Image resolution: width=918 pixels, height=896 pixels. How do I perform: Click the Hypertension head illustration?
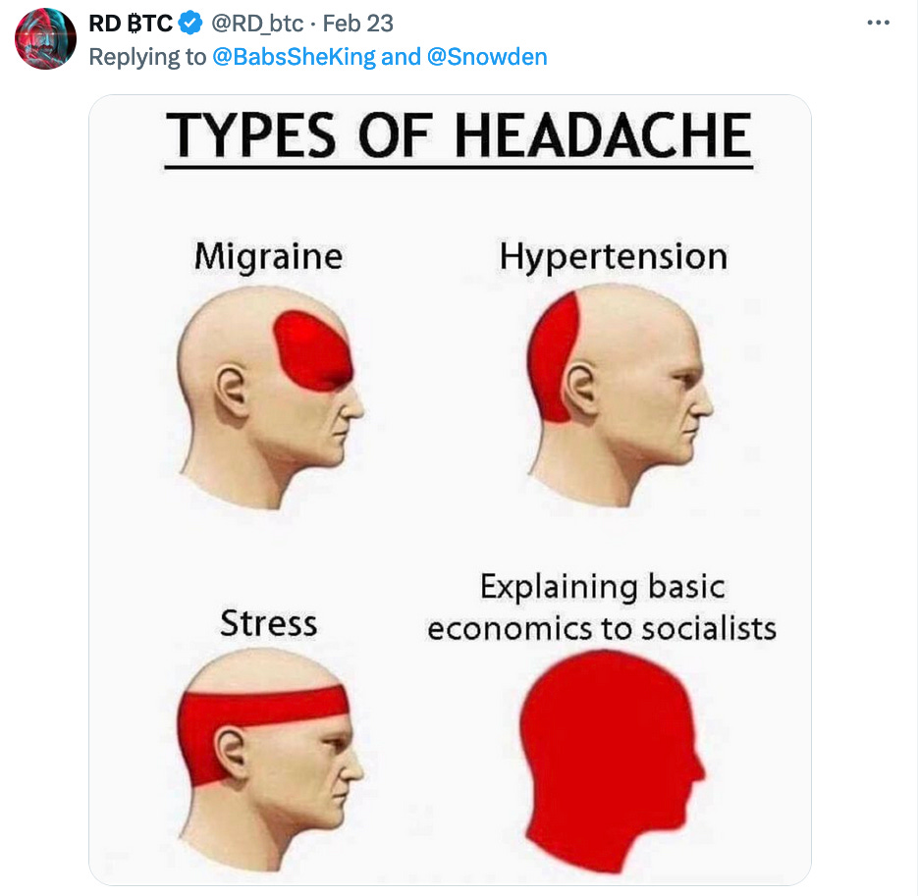(x=620, y=395)
